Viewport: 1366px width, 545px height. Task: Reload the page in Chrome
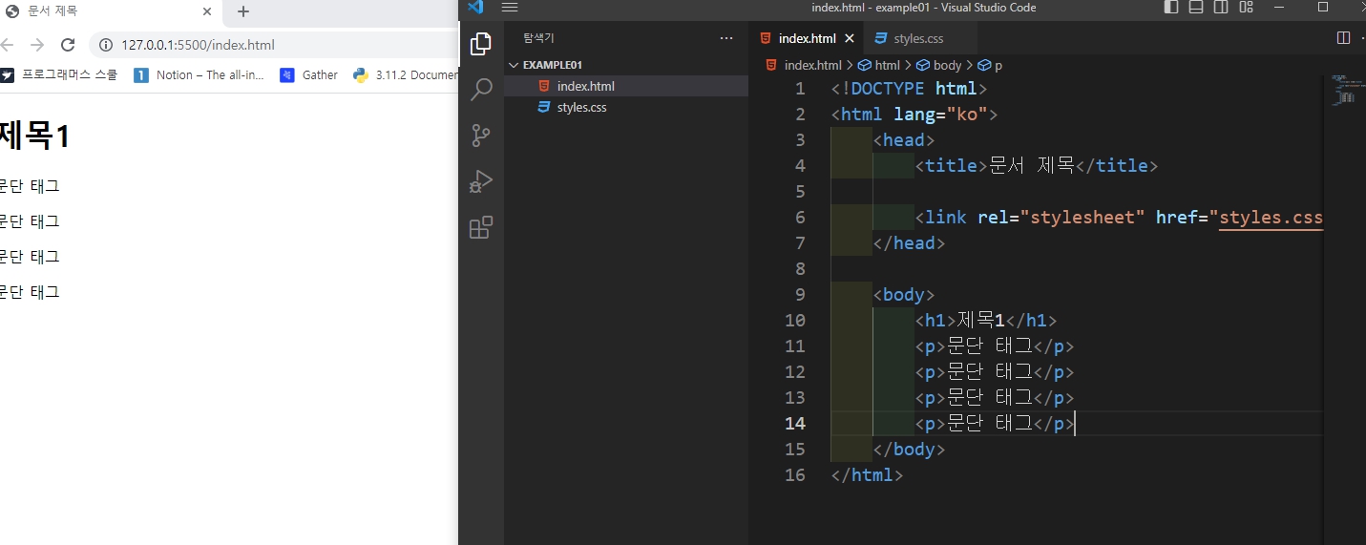tap(67, 45)
